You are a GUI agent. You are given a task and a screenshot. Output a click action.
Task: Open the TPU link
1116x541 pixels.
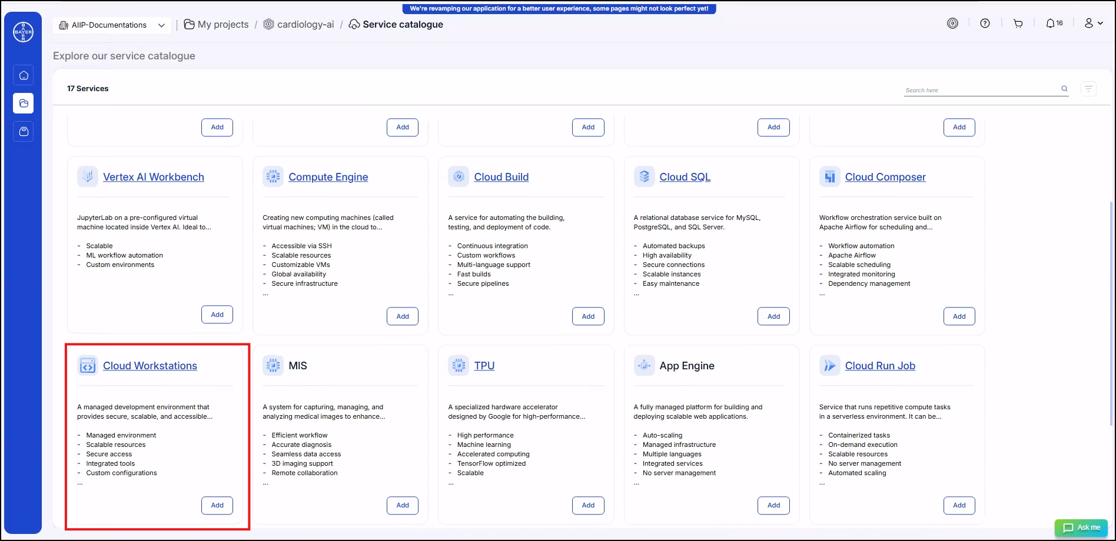coord(484,366)
